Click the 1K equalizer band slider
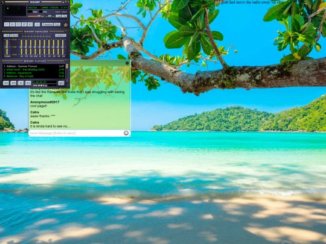This screenshot has width=326, height=244. click(40, 47)
